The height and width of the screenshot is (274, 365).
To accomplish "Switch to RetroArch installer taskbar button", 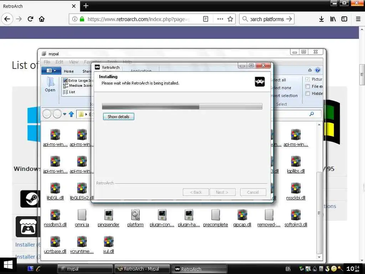I will 199,269.
